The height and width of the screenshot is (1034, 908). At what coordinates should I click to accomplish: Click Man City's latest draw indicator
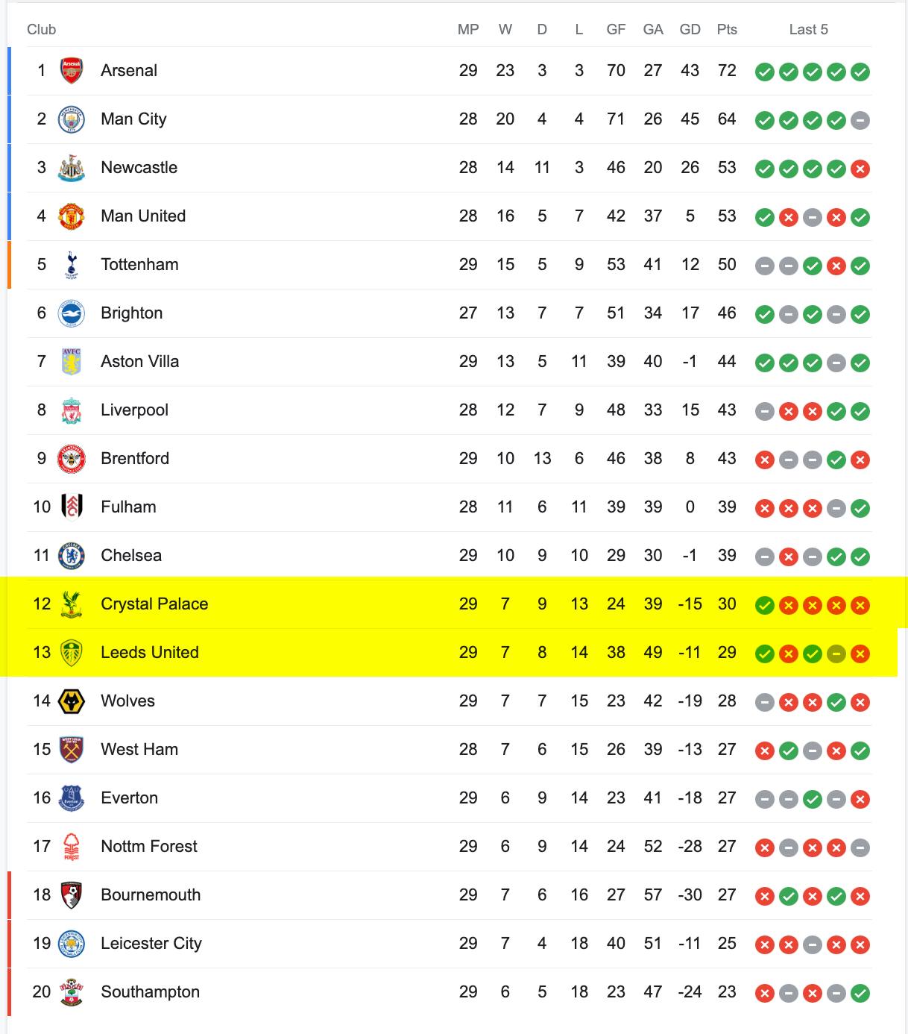click(860, 120)
